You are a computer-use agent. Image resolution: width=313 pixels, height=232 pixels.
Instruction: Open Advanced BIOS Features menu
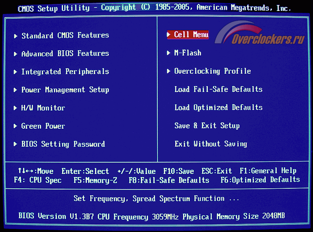point(65,53)
